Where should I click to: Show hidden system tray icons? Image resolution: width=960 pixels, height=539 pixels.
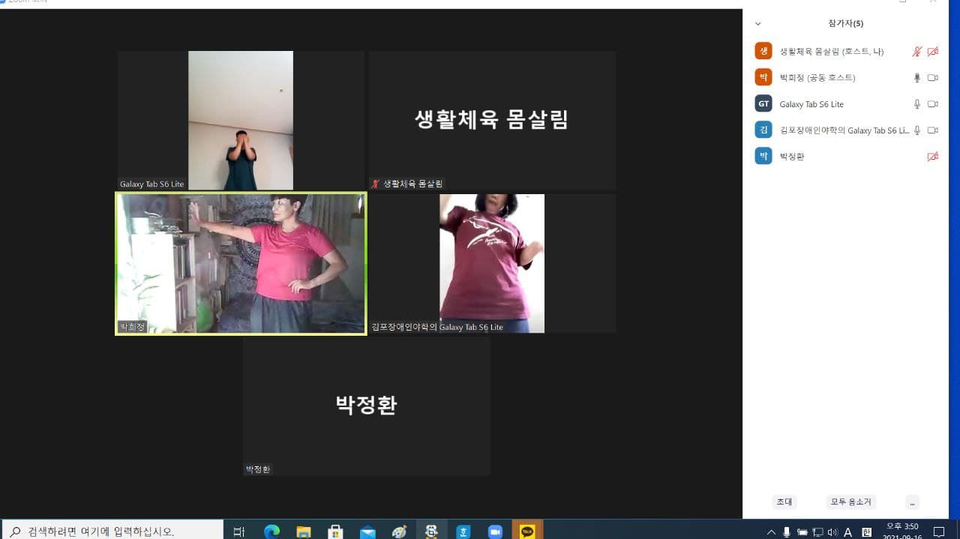771,532
